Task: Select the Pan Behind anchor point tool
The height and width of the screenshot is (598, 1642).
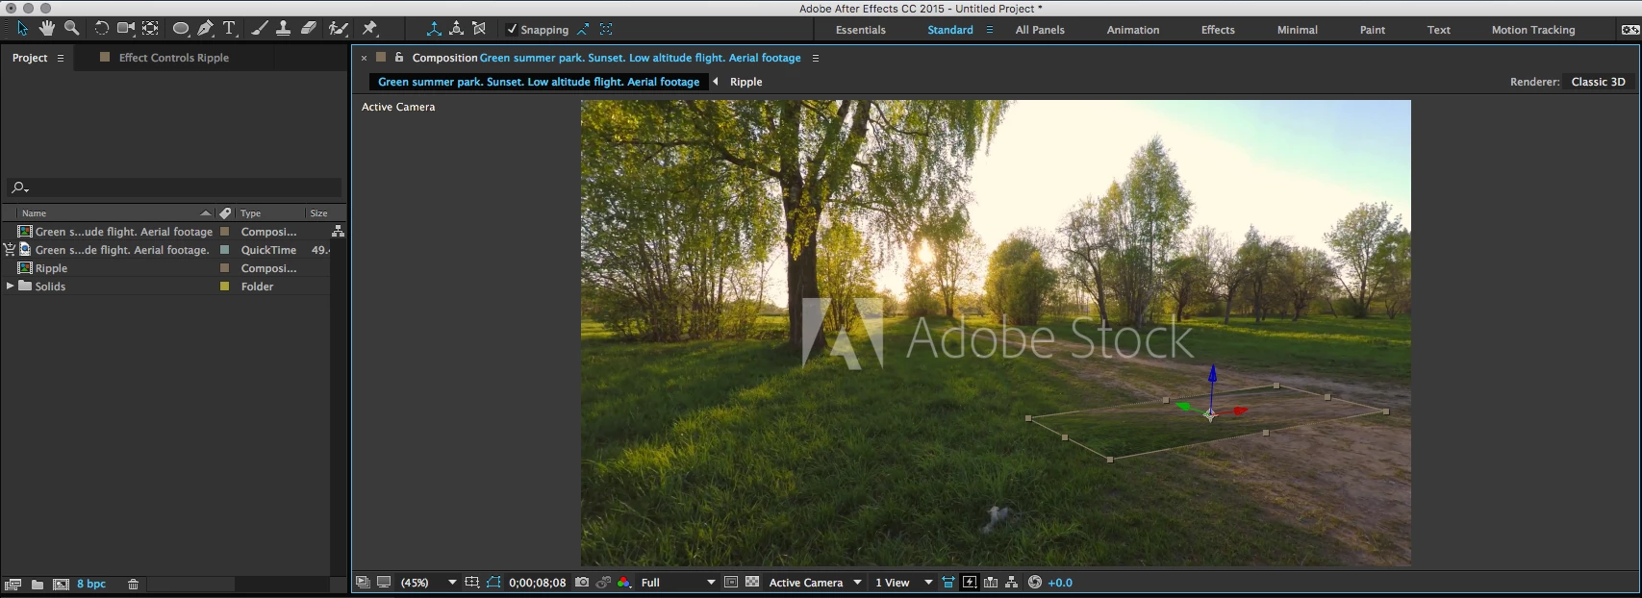Action: 151,29
